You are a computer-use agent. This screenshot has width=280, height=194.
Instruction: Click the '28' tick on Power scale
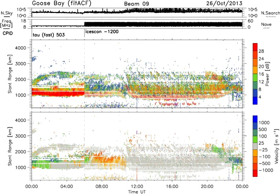pyautogui.click(x=261, y=51)
